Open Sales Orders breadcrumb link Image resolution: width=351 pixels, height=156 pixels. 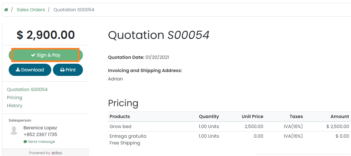[x=31, y=10]
